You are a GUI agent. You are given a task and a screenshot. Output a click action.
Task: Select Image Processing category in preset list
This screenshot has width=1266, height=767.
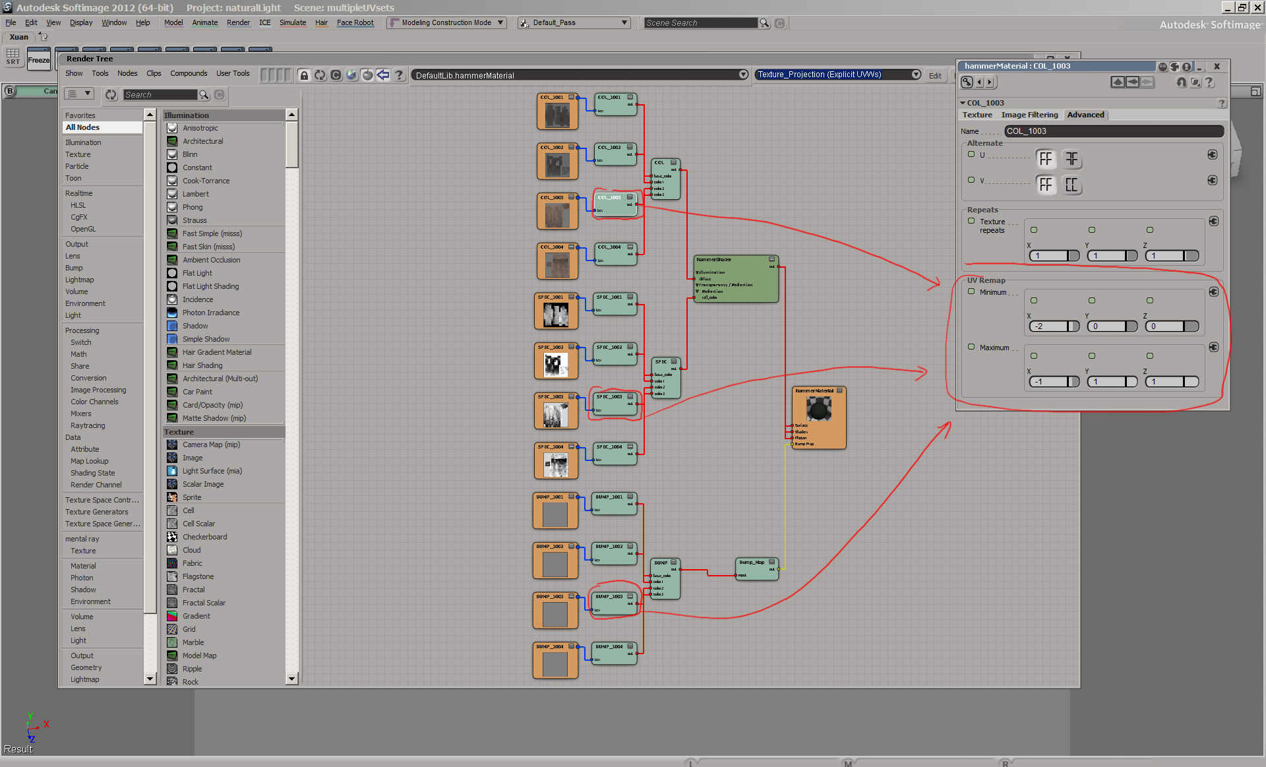(98, 390)
